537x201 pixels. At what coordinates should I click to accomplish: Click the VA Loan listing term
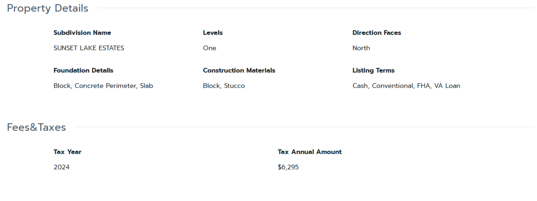[x=447, y=86]
